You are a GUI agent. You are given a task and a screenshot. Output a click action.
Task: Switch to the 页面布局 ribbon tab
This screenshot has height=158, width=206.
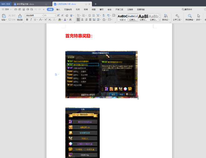[68, 9]
